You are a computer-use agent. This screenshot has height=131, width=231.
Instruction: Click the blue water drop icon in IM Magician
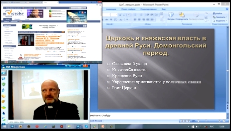tap(4, 113)
